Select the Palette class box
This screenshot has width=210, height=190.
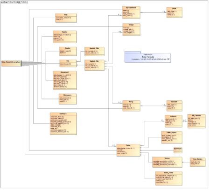[65, 37]
